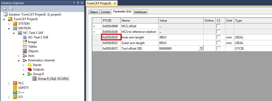Select the Objects icon in tree
This screenshot has width=272, height=101.
click(25, 51)
